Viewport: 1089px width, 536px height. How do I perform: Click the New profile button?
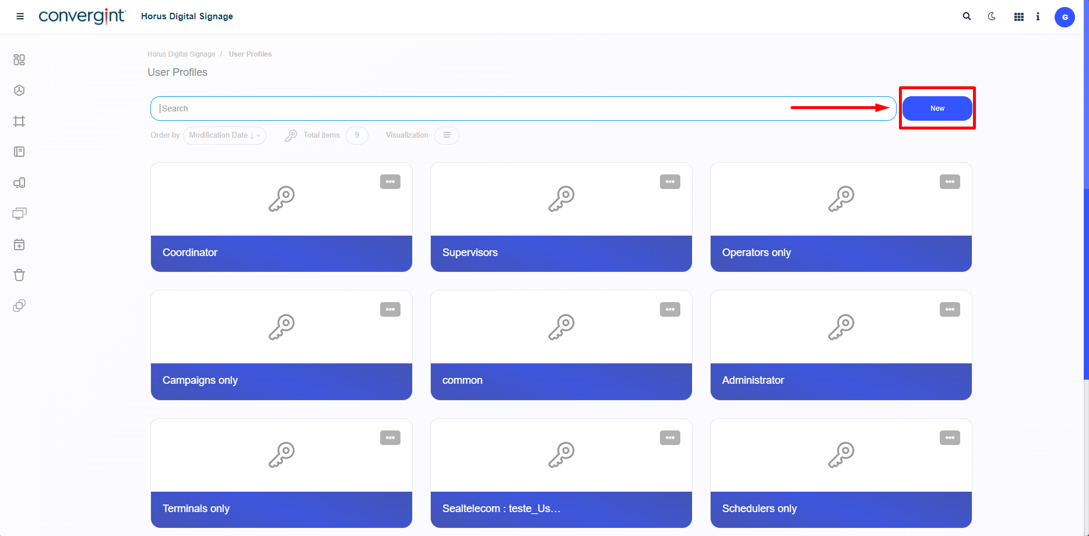point(937,108)
